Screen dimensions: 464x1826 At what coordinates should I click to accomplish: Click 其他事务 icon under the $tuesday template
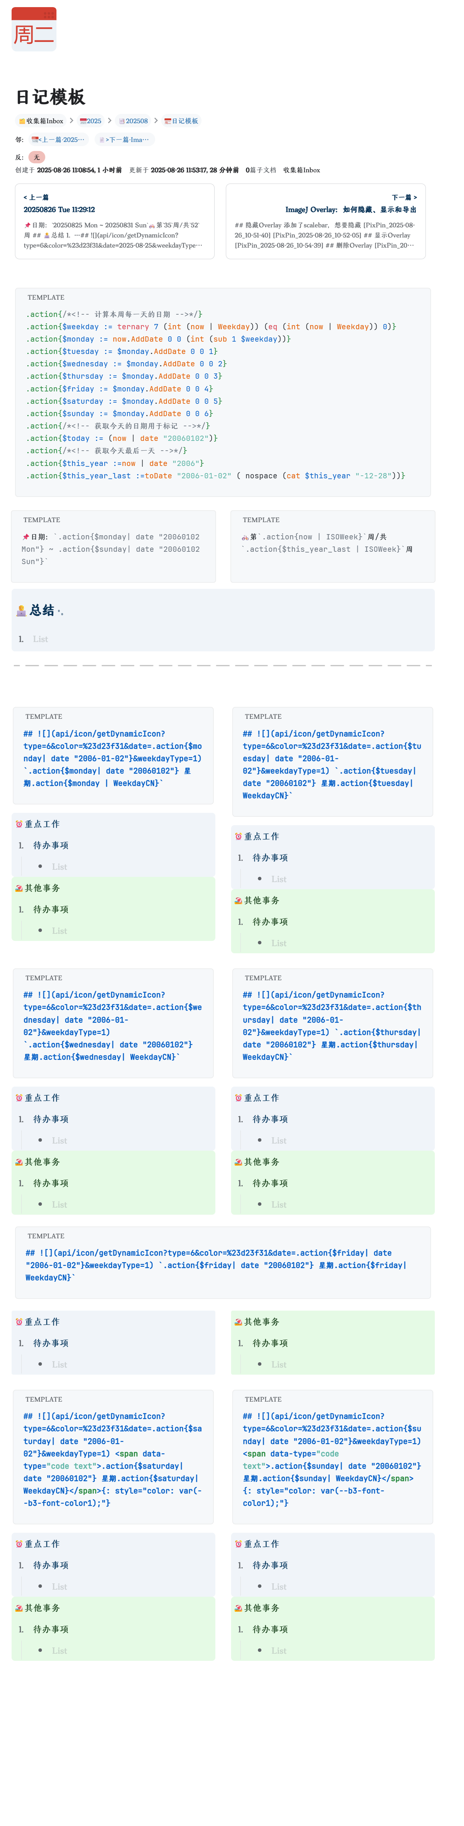click(x=239, y=900)
